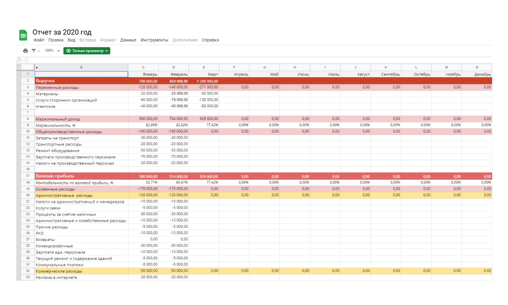Click the 'Январь' header cell

[143, 74]
